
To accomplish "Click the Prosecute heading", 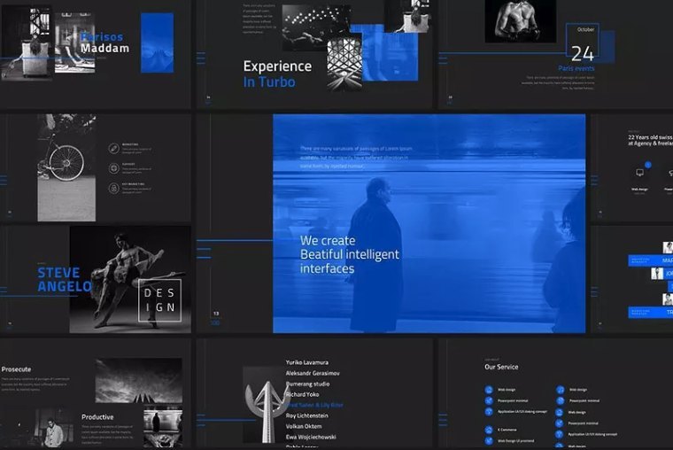I will [x=16, y=369].
